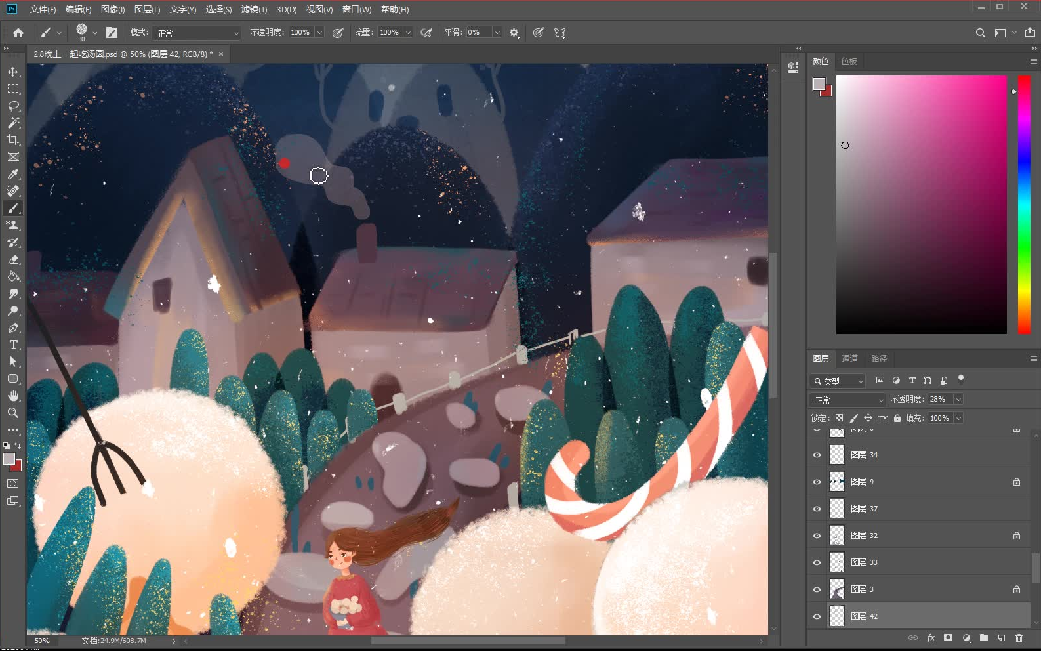Switch to the 通道 tab
The image size is (1041, 651).
(849, 358)
